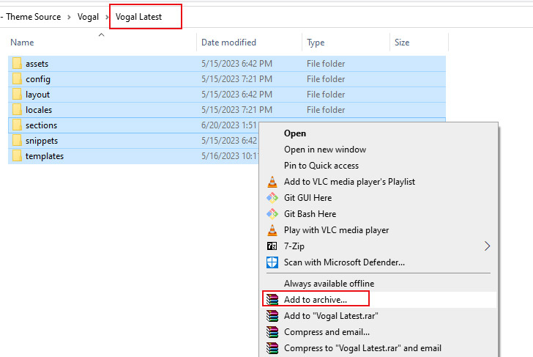Sort files by the Size column header
This screenshot has width=533, height=357.
point(402,43)
